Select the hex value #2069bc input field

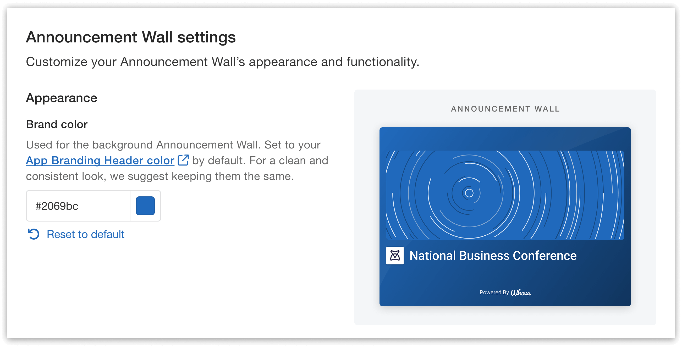78,206
